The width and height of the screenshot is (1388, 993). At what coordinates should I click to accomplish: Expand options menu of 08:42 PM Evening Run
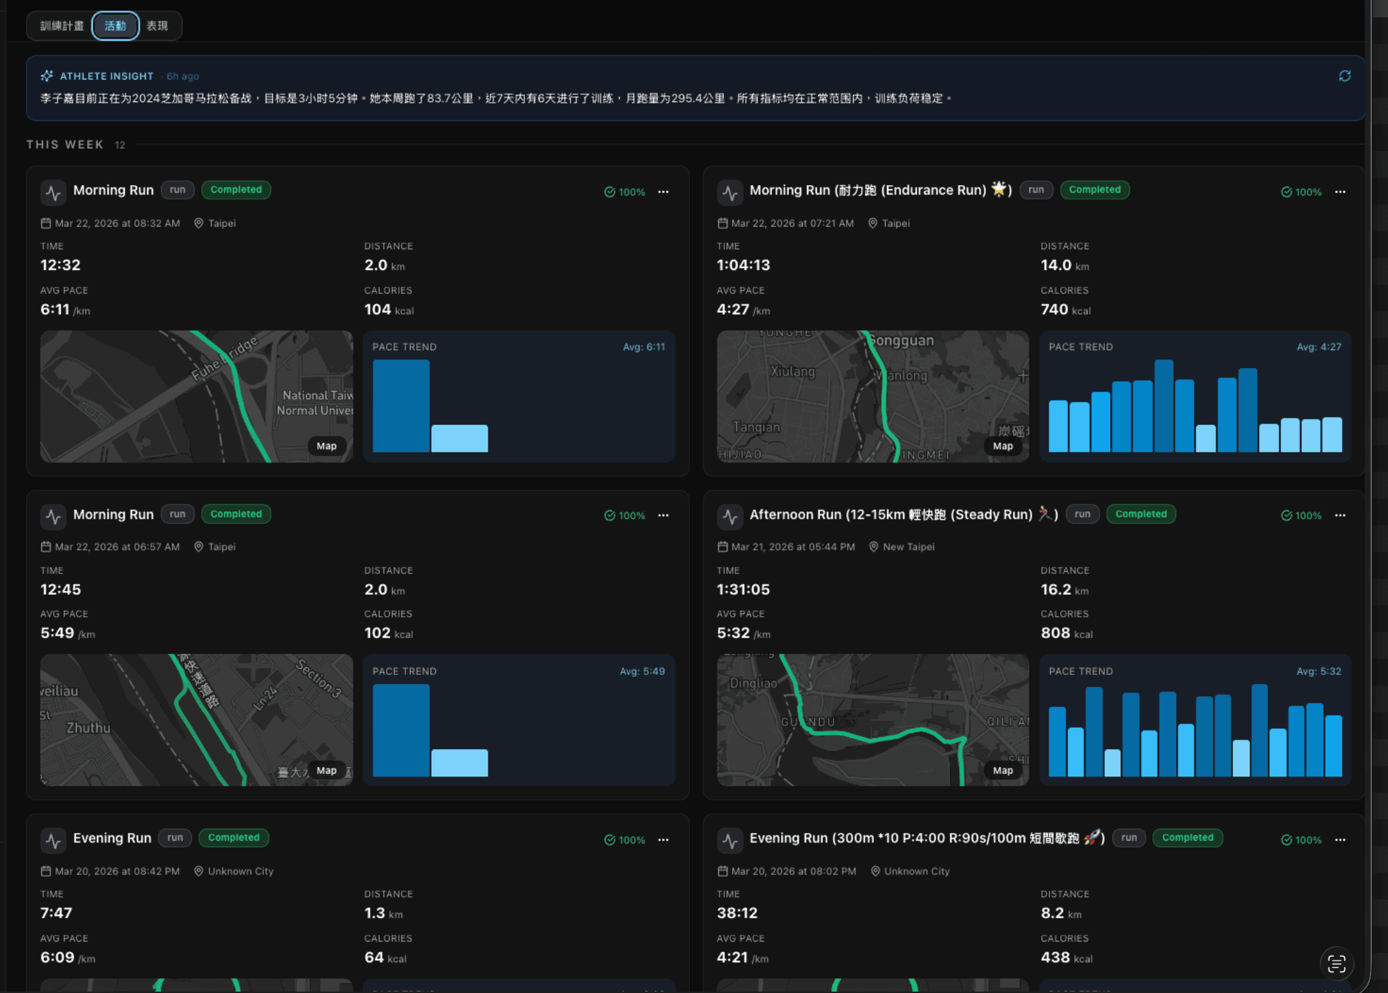(663, 840)
